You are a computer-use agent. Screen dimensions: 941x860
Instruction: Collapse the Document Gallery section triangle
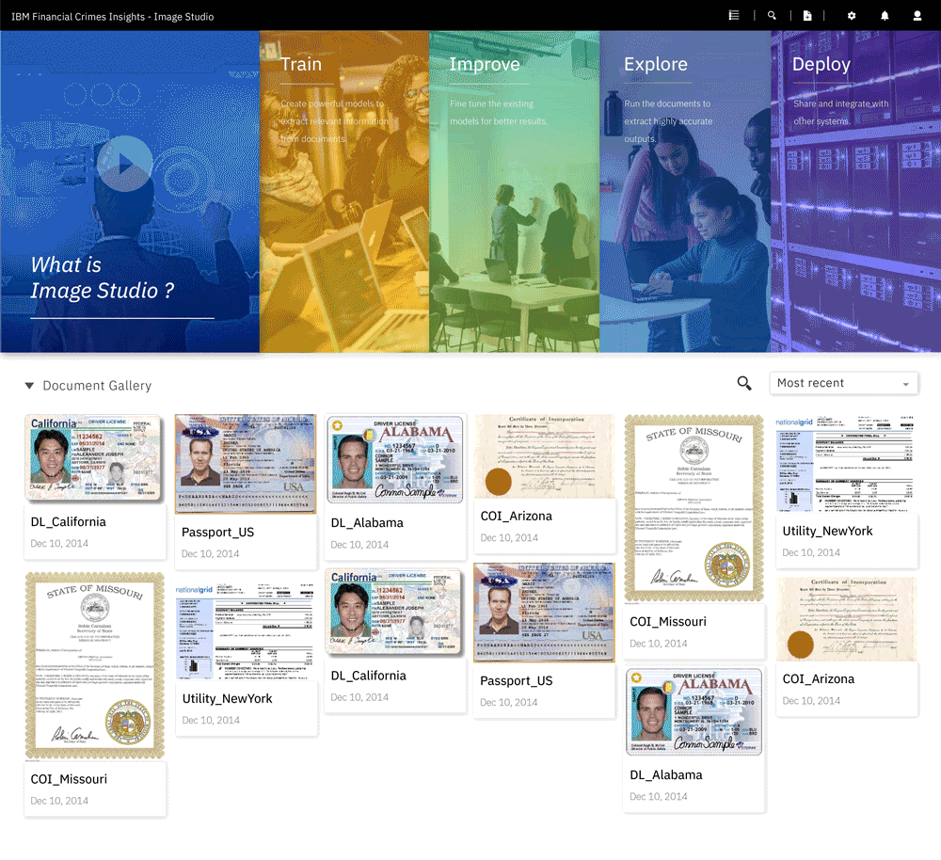tap(29, 385)
